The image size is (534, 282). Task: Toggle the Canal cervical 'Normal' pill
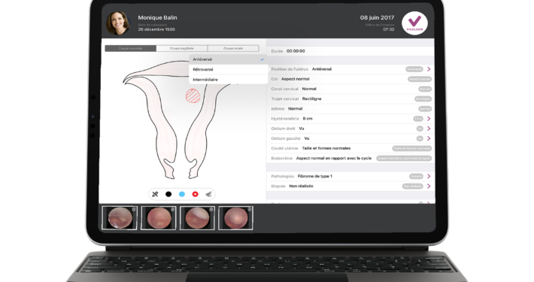(425, 89)
